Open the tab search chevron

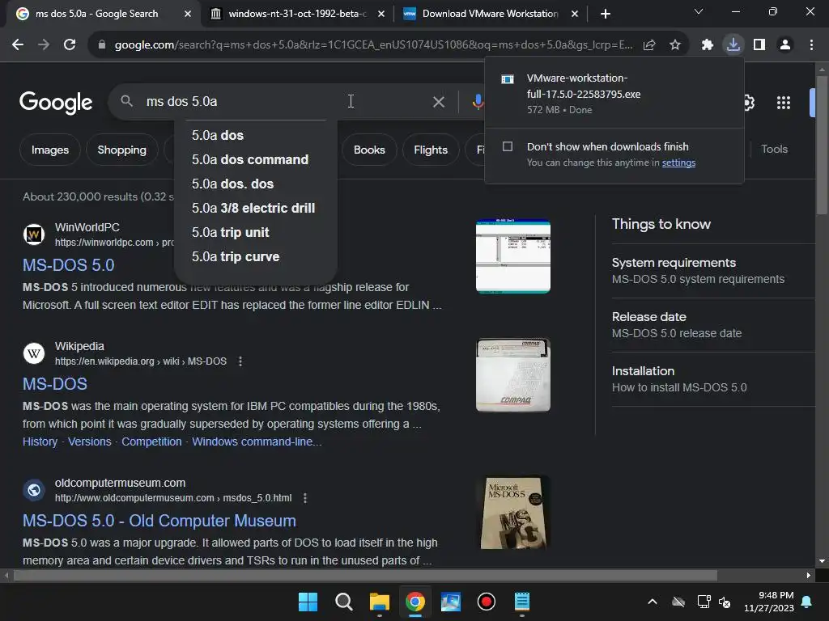point(699,11)
